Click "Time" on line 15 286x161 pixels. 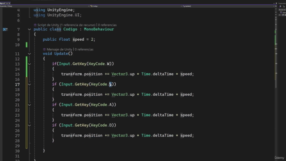pos(146,74)
